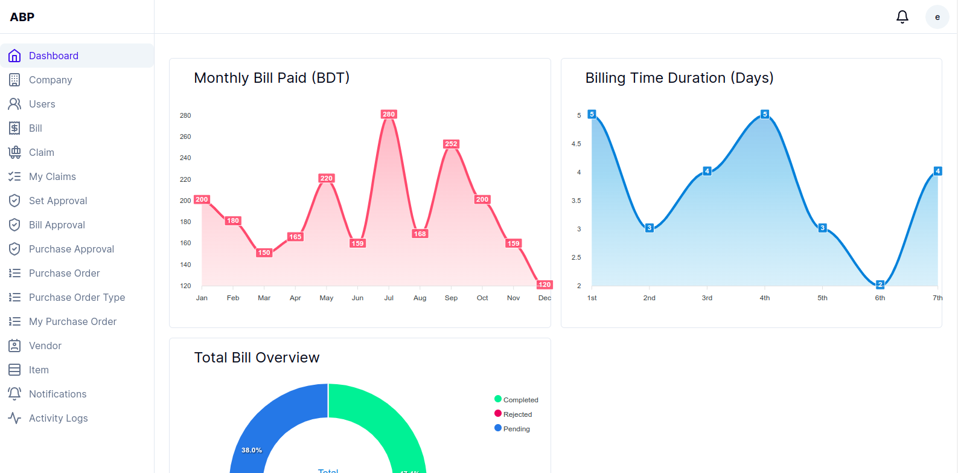Click the Set Approval shield icon
Viewport: 958px width, 473px height.
(x=14, y=201)
